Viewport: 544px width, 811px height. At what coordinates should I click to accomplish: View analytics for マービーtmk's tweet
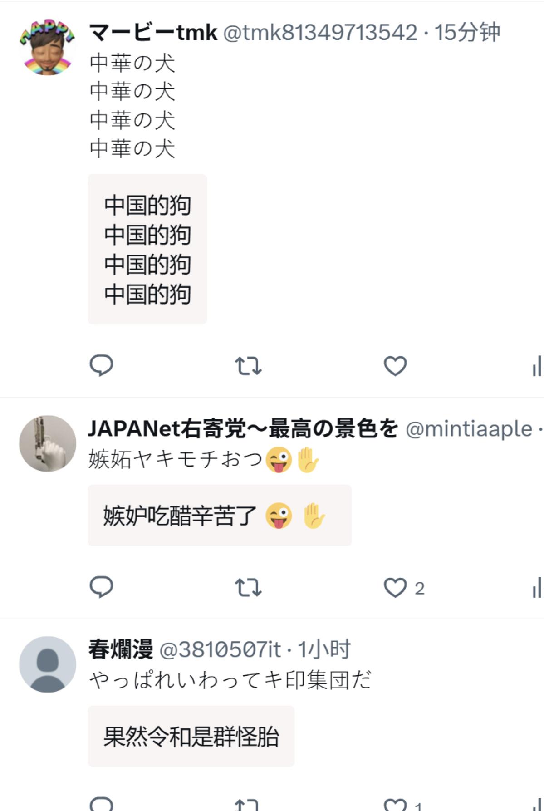click(x=538, y=366)
